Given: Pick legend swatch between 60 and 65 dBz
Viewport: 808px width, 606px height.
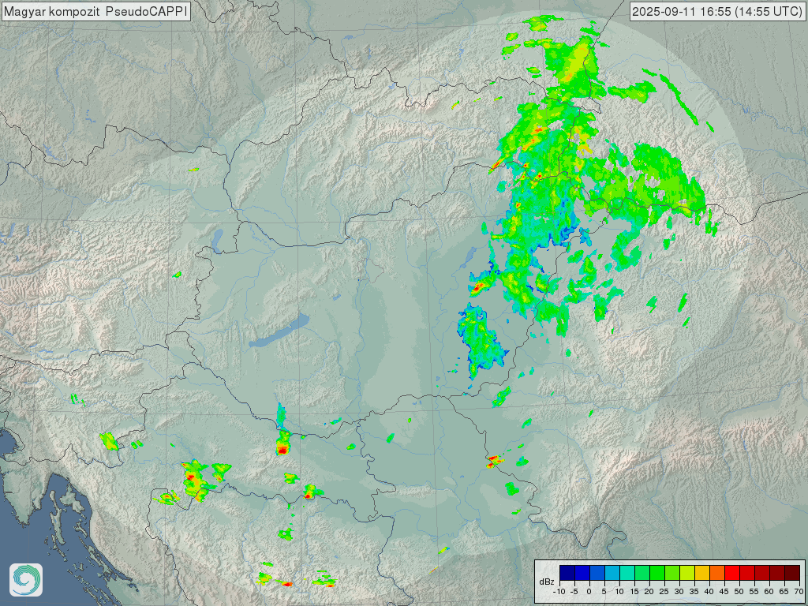Looking at the screenshot, I should point(777,573).
